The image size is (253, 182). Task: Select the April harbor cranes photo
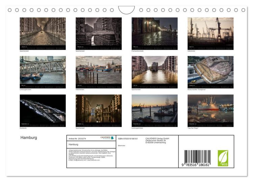(x=210, y=31)
